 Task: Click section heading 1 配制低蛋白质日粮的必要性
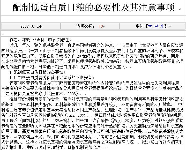pos(36,72)
